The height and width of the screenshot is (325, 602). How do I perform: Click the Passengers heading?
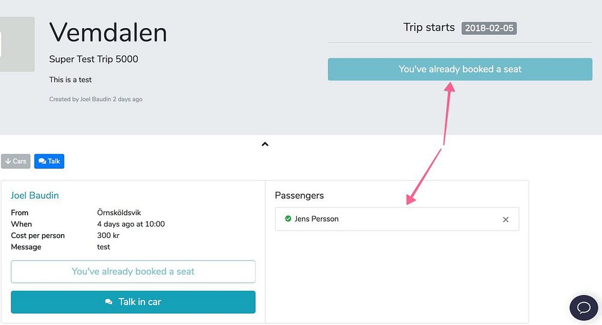pos(299,195)
